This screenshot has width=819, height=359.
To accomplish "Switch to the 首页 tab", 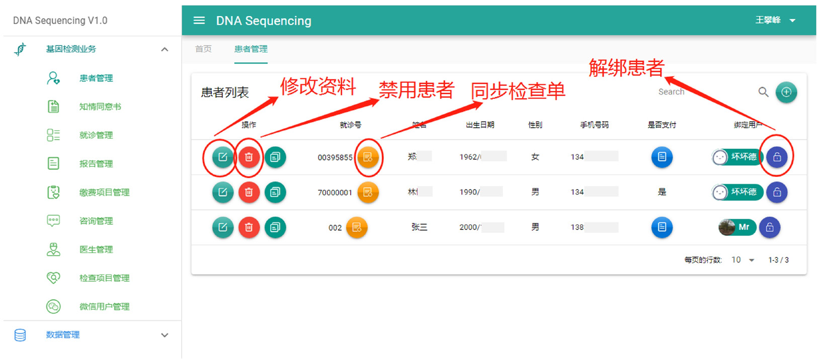I will click(203, 49).
